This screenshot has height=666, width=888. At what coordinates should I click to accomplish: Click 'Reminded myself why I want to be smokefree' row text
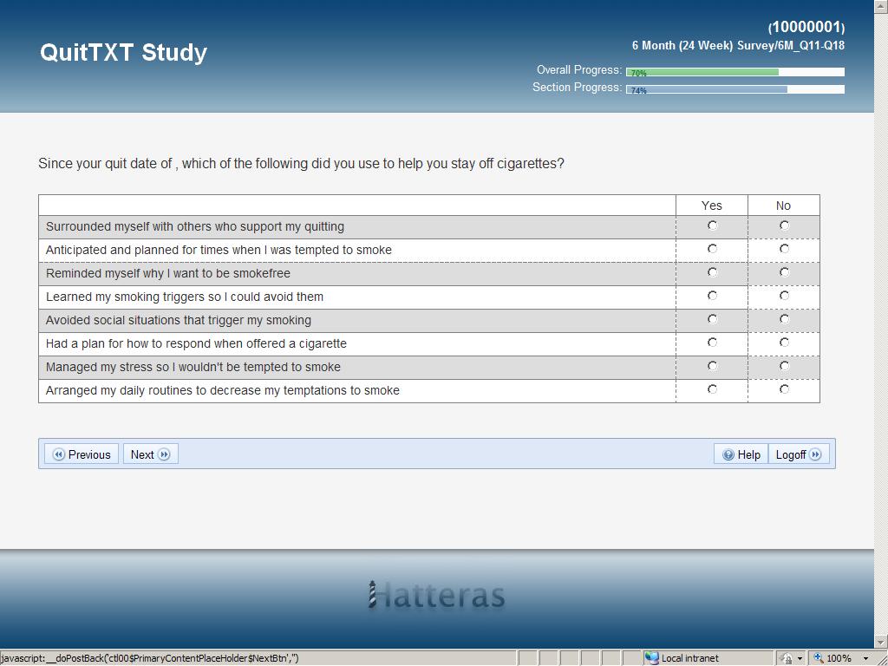point(168,273)
